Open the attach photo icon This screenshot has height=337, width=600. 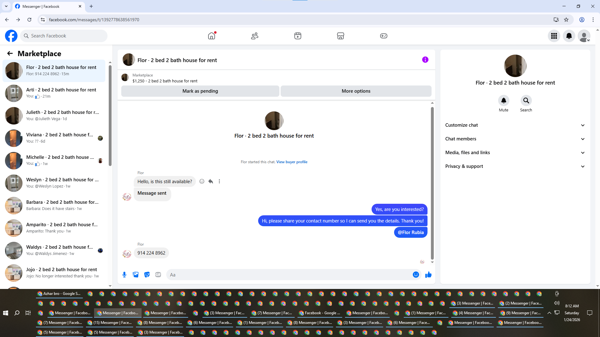136,275
